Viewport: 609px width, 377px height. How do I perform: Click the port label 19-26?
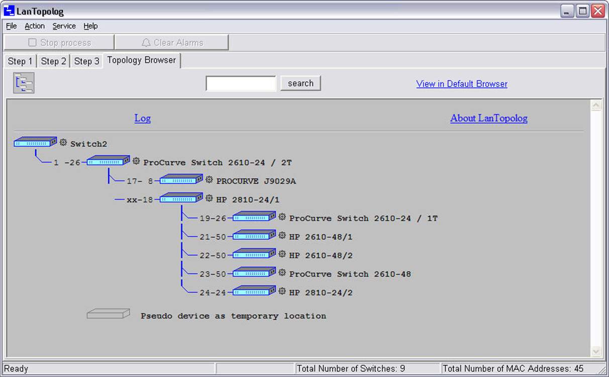[213, 219]
